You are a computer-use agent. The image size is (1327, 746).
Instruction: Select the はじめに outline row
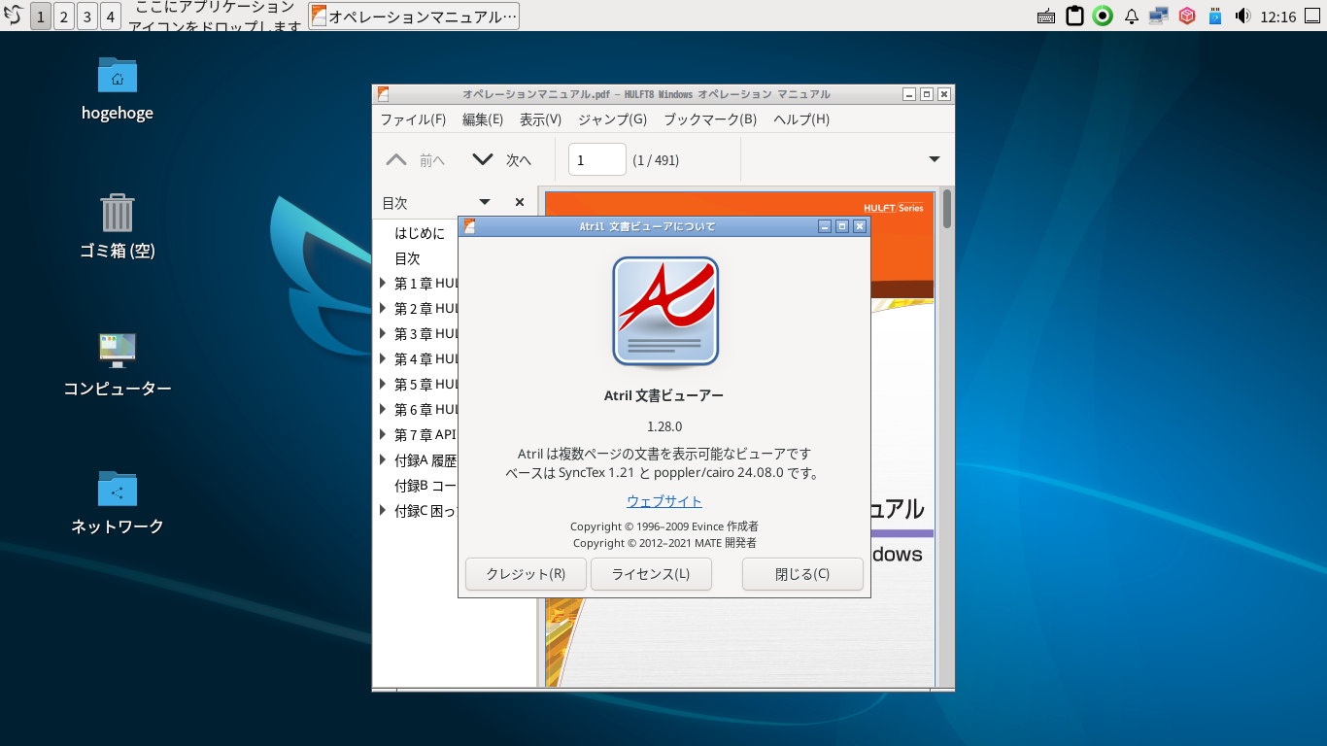pos(457,233)
